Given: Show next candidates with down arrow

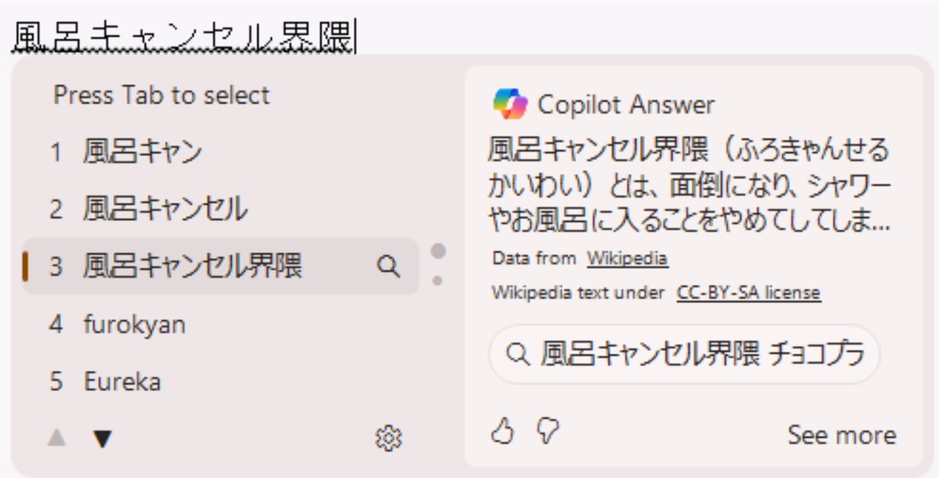Looking at the screenshot, I should 102,438.
